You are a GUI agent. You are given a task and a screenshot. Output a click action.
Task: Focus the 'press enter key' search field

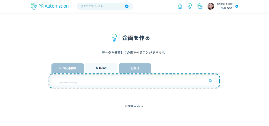(x=129, y=82)
